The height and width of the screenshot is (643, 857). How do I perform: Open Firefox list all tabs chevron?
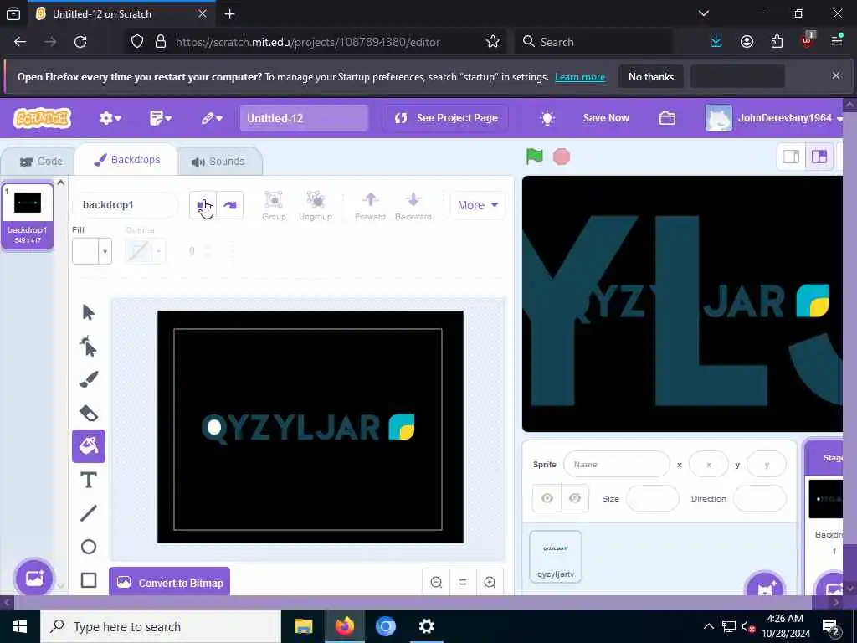[704, 13]
